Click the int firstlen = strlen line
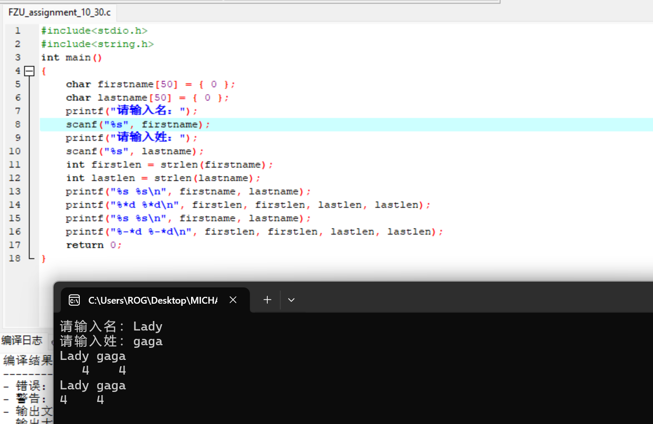Screen dimensions: 653x424 (170, 164)
